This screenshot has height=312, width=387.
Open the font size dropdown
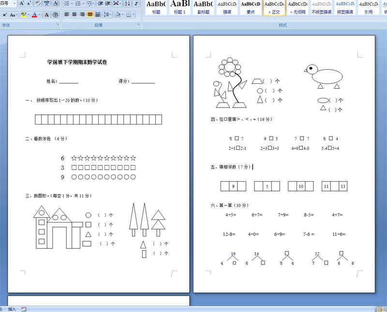[x=15, y=3]
